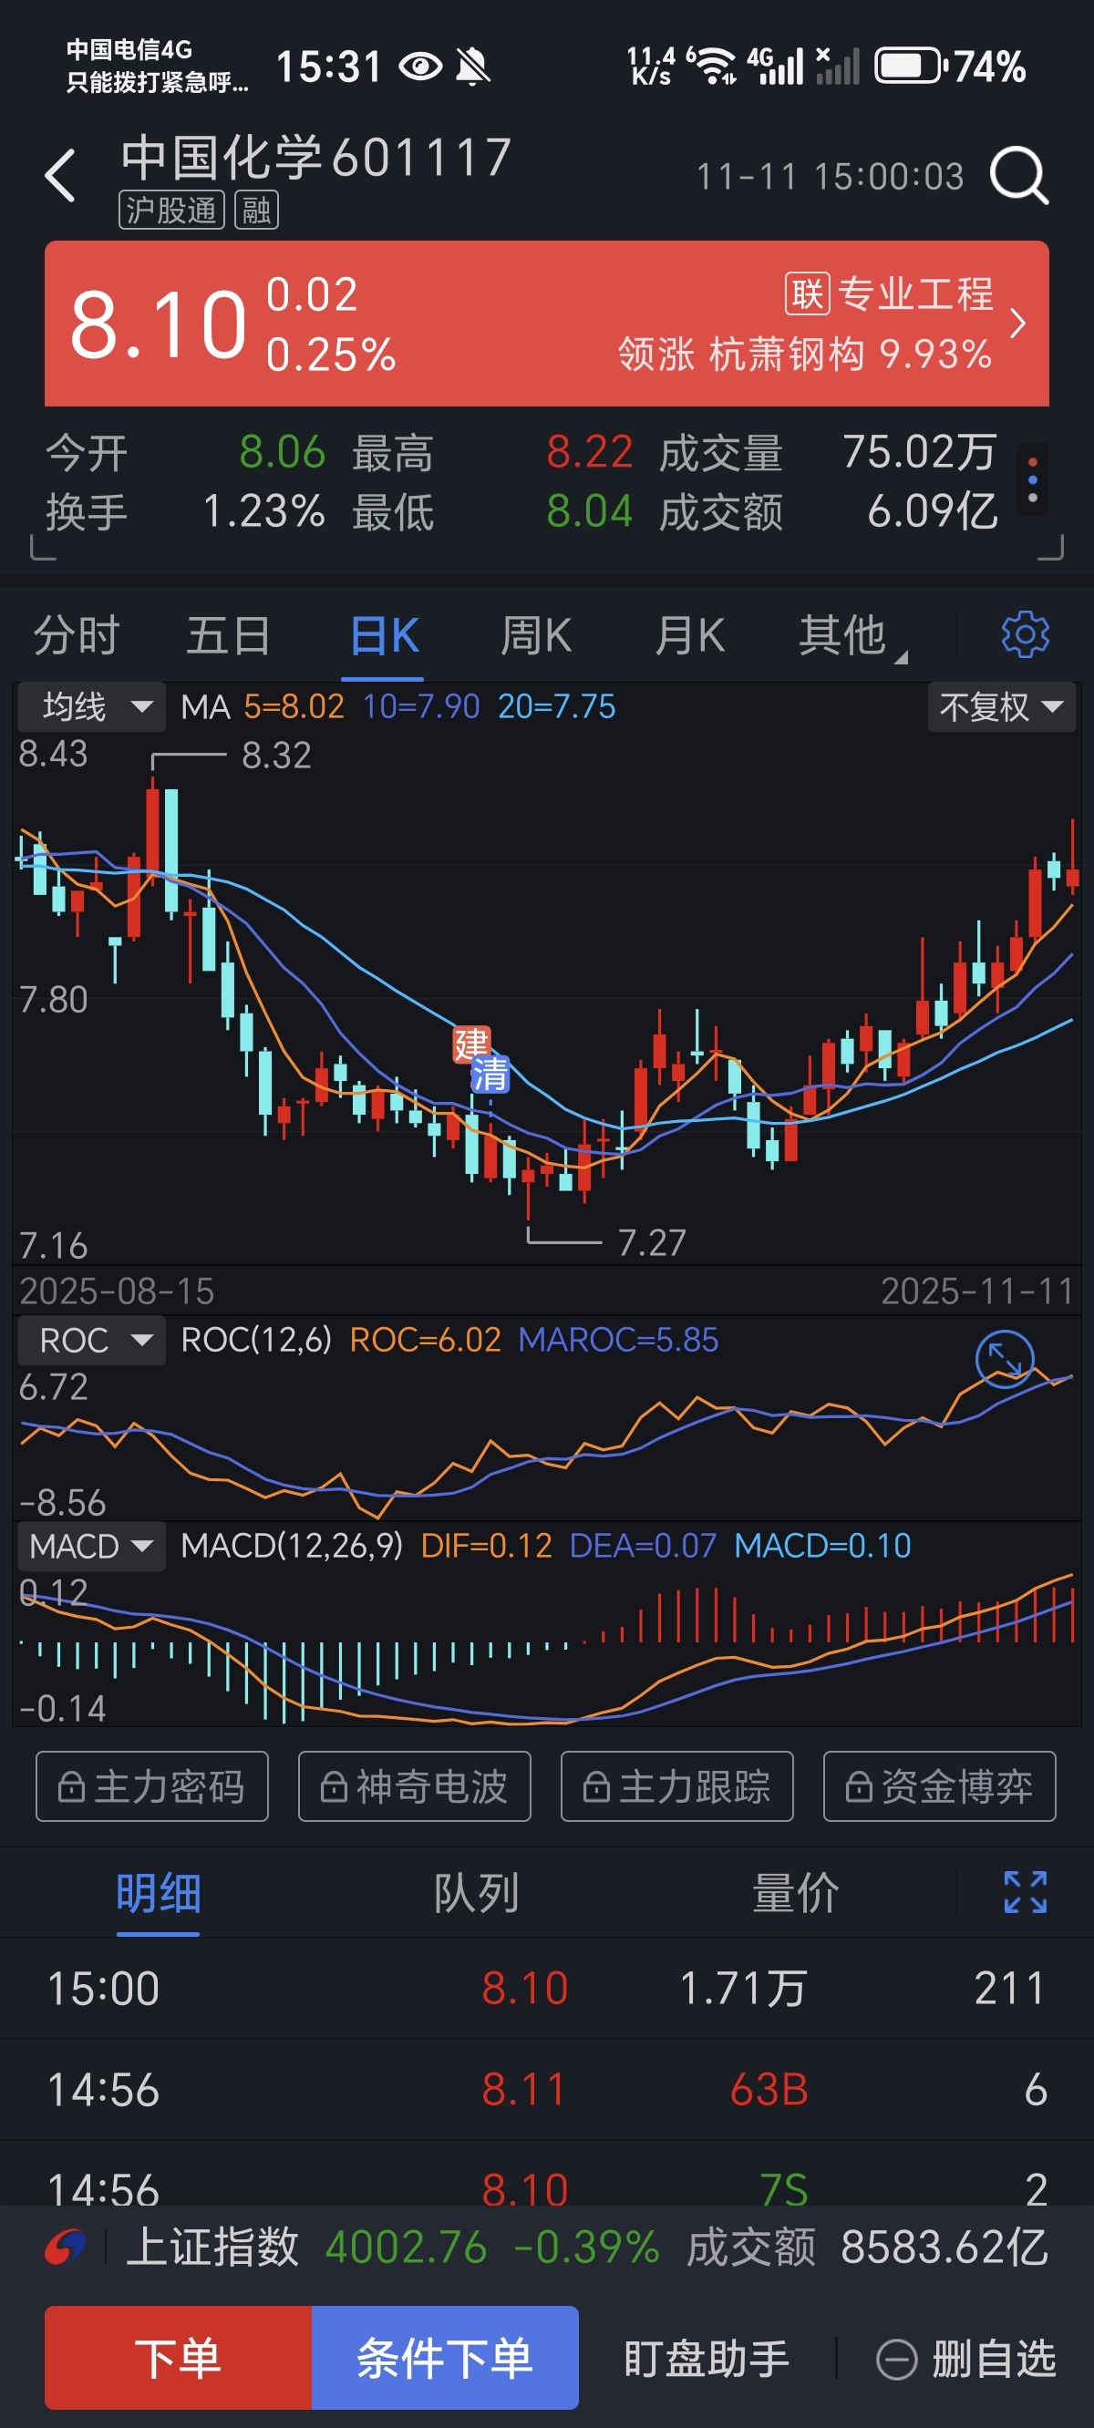1094x2428 pixels.
Task: Select the 日K tab
Action: 384,635
